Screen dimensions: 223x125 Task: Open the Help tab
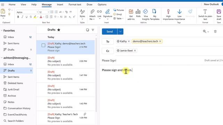(x=34, y=5)
